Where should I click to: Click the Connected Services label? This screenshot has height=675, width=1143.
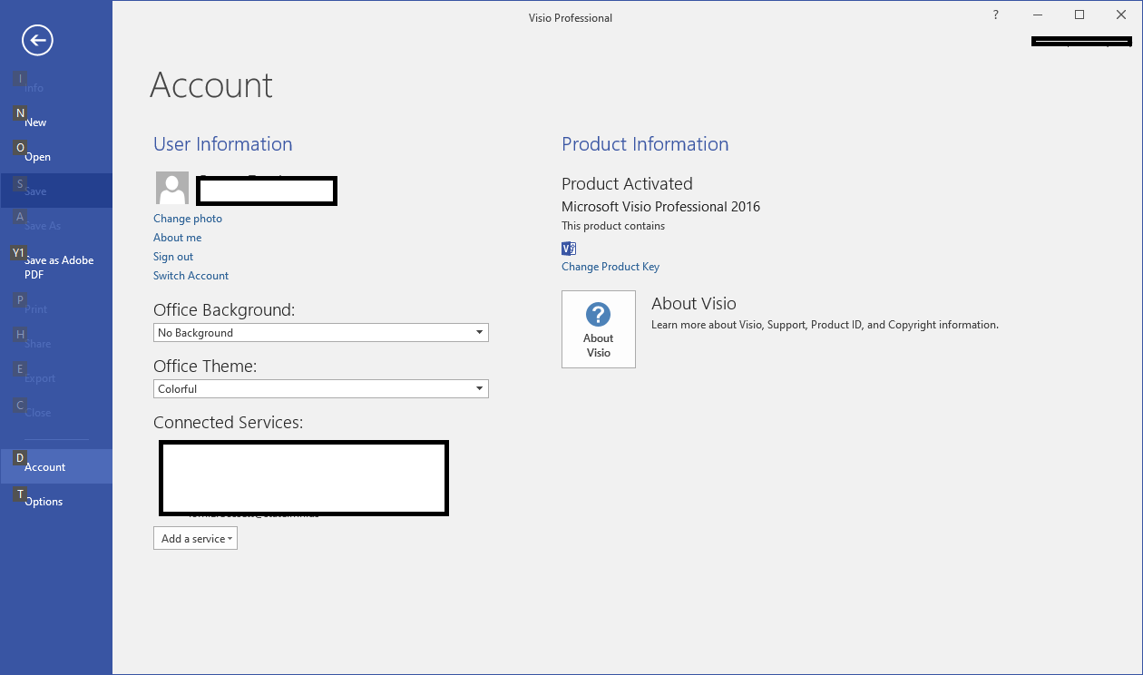pyautogui.click(x=228, y=423)
